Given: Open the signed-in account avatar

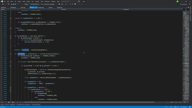Looking at the screenshot, I should [177, 1].
